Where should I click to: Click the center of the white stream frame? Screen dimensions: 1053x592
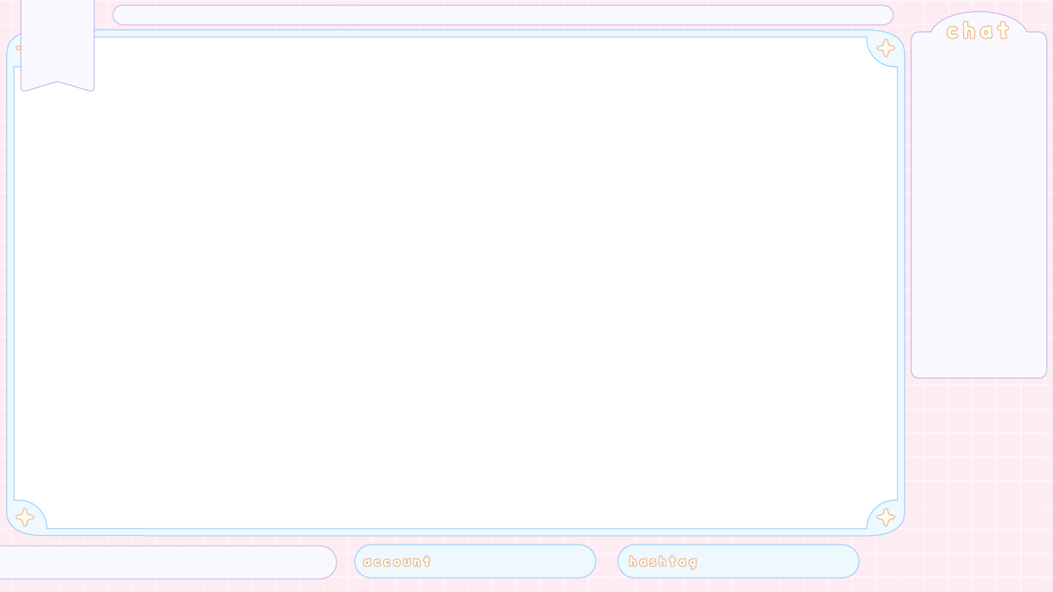[455, 282]
